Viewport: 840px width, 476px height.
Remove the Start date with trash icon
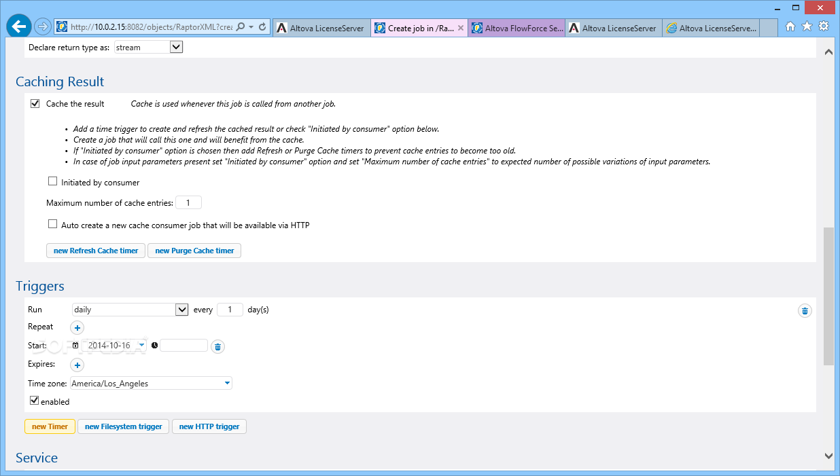coord(217,347)
